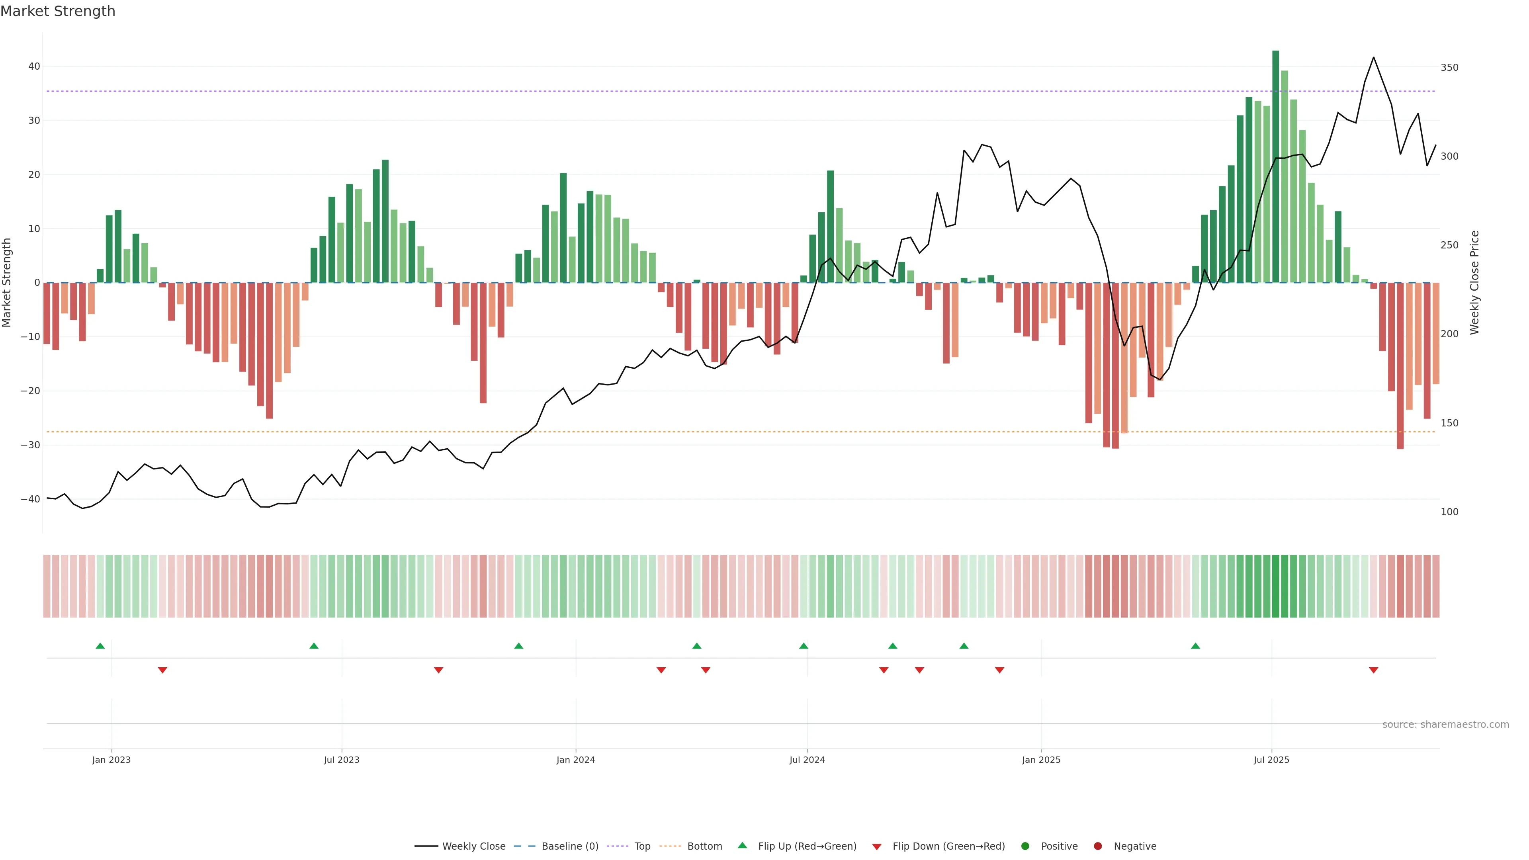1529x860 pixels.
Task: Click the Negative red circle legend icon
Action: [1097, 846]
